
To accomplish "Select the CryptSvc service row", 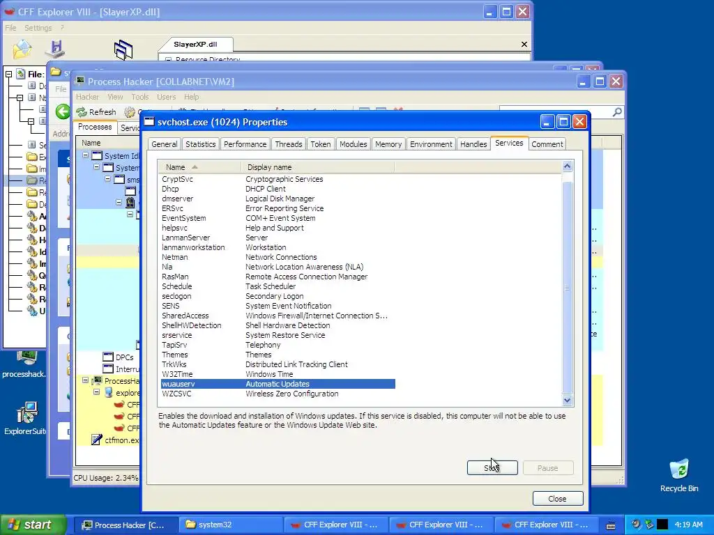I will click(x=278, y=179).
